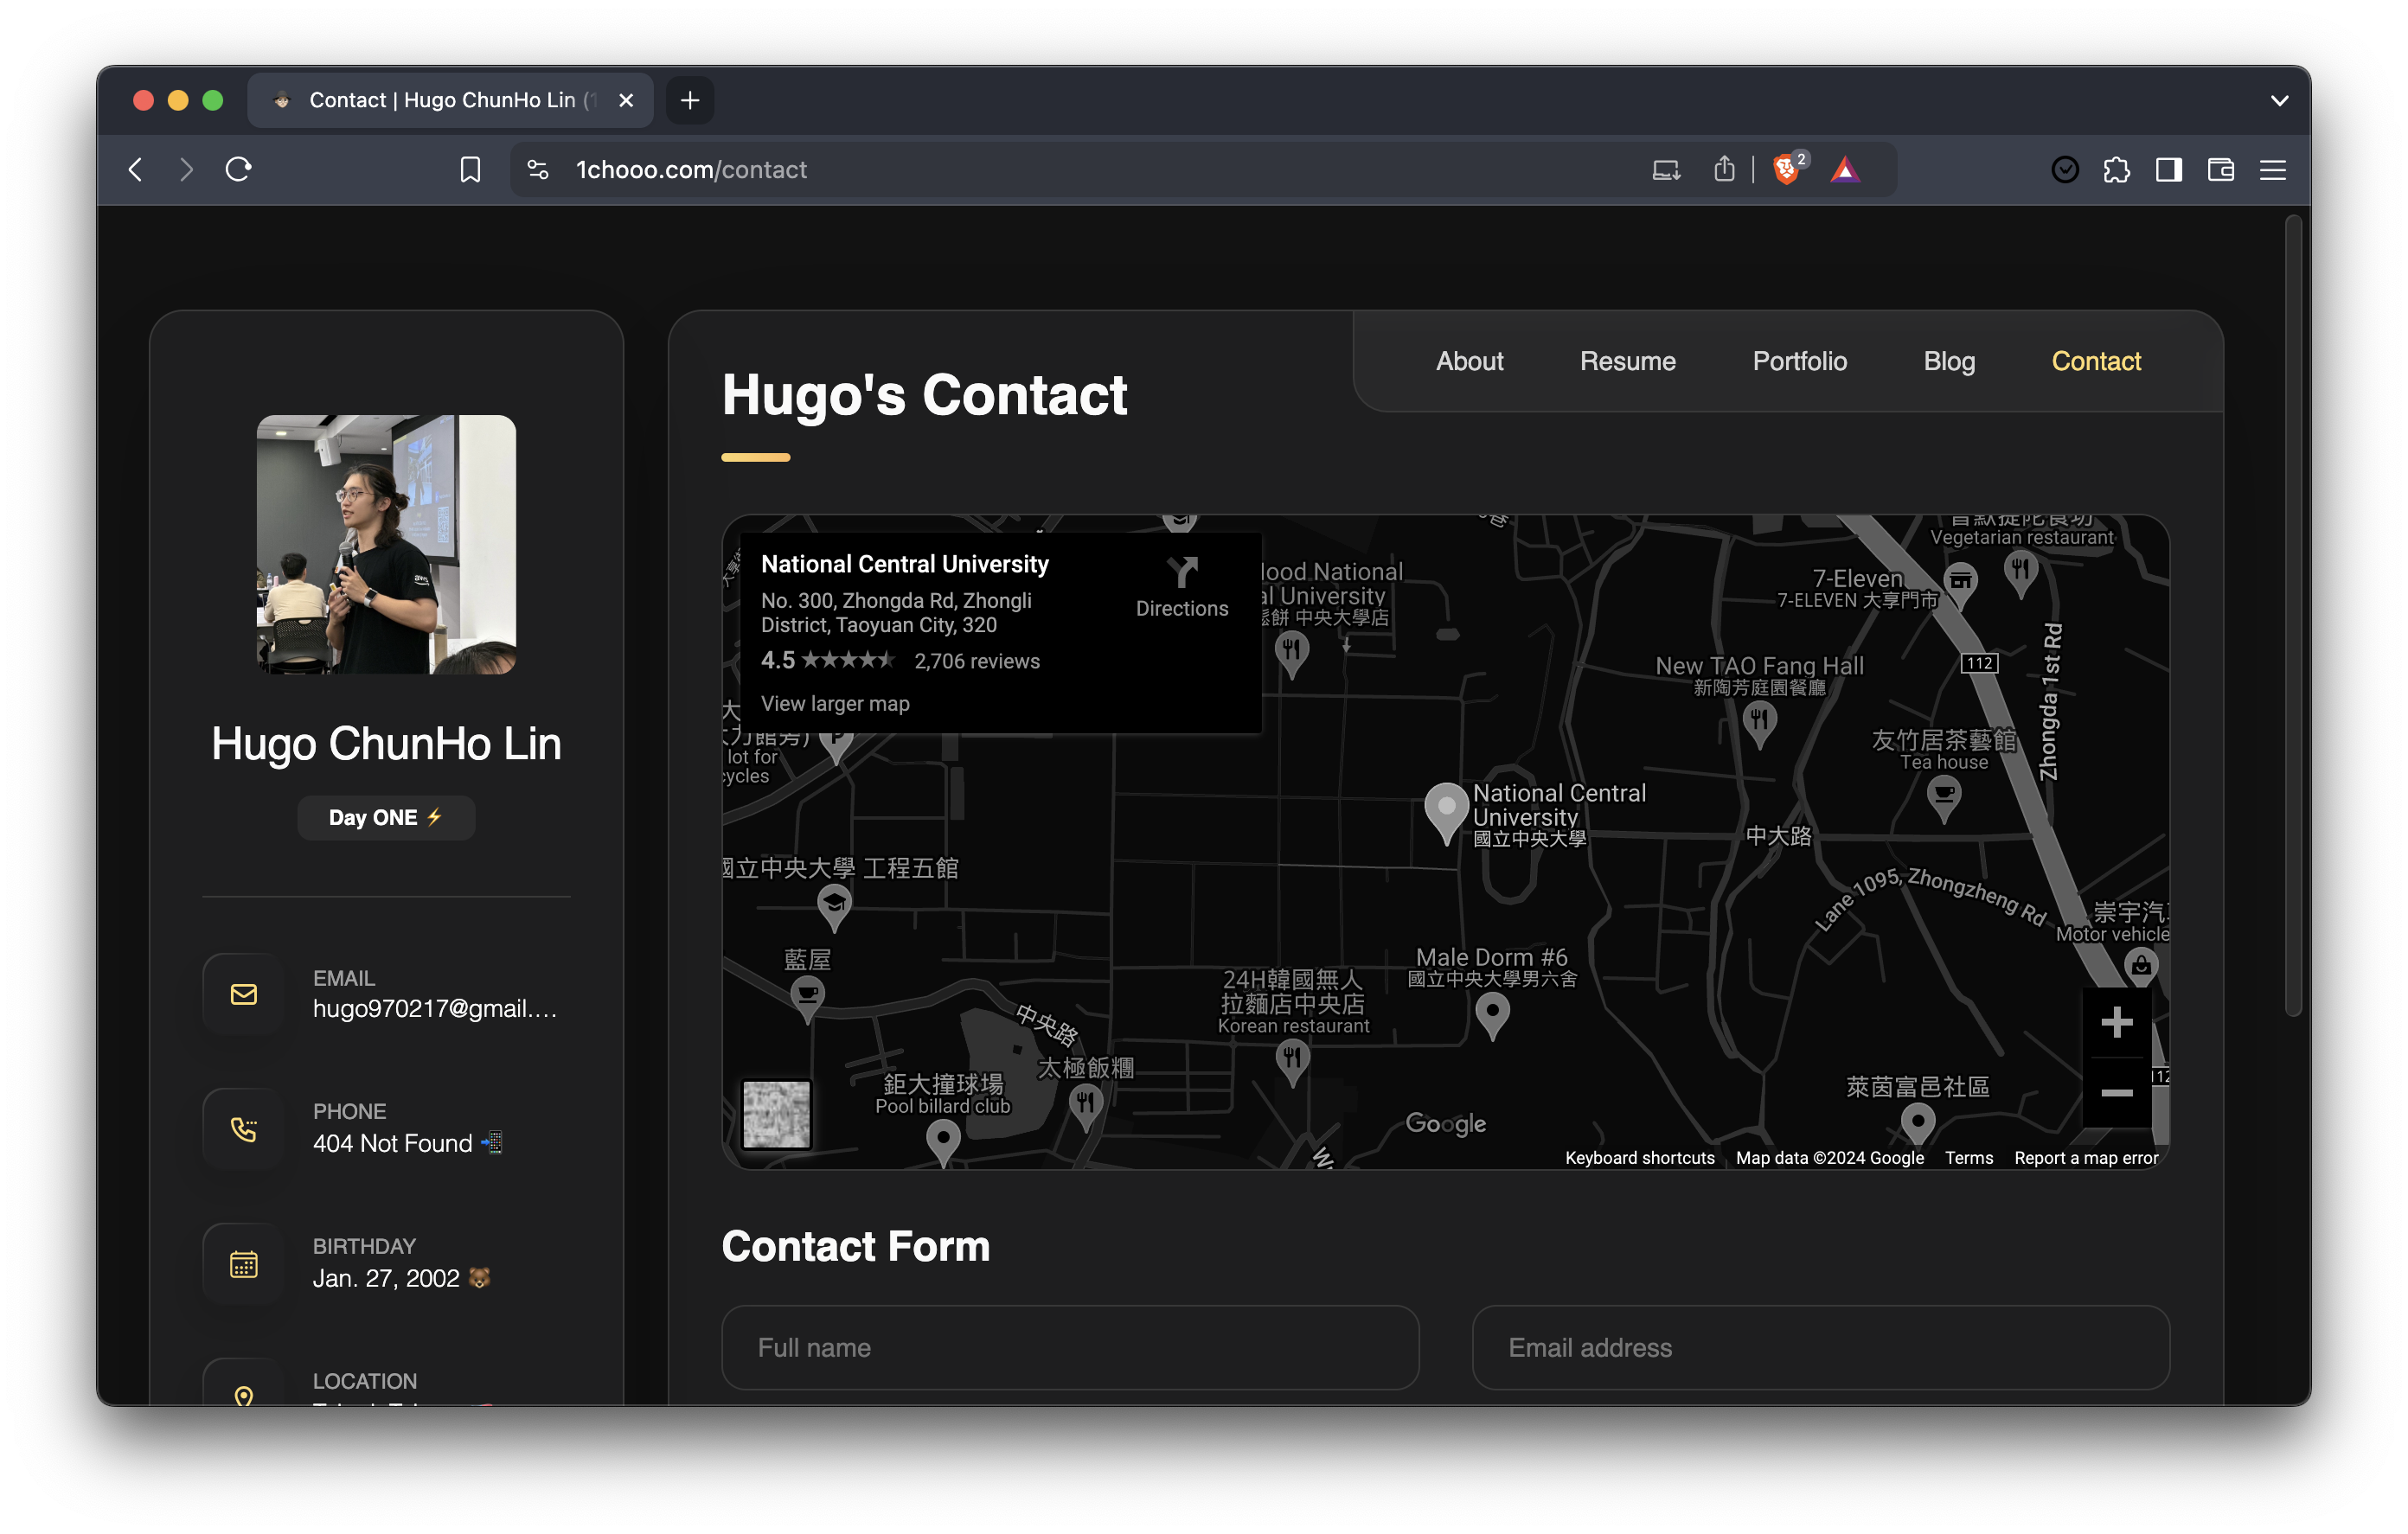Open the Brave Wallet
Viewport: 2408px width, 1534px height.
pyautogui.click(x=2220, y=170)
